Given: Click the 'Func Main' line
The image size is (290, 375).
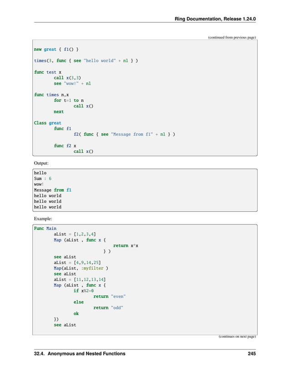Looking at the screenshot, I should 45,228.
